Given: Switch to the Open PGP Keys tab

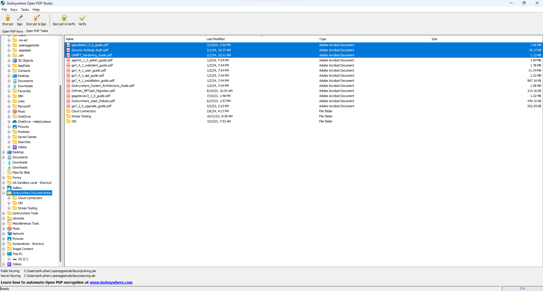Looking at the screenshot, I should tap(12, 31).
